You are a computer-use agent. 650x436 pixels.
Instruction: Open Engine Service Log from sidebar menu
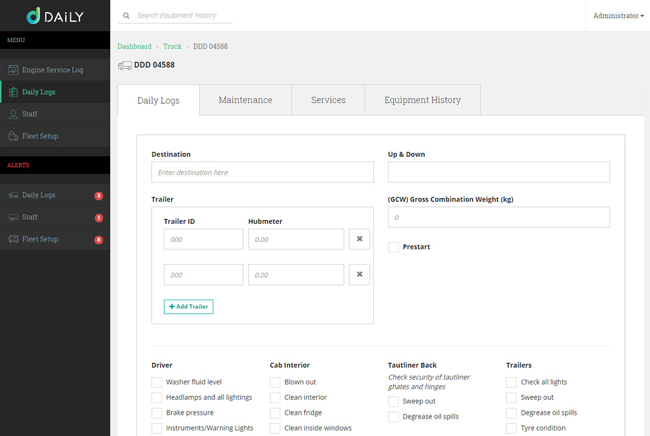(x=52, y=70)
